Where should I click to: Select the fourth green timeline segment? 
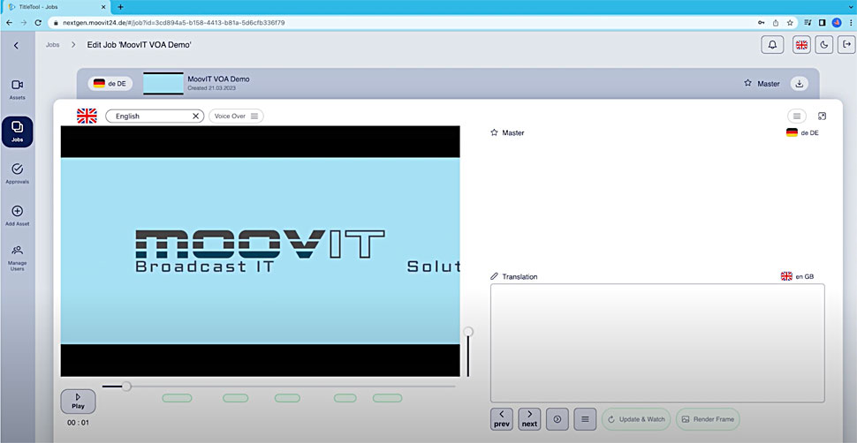[x=345, y=398]
